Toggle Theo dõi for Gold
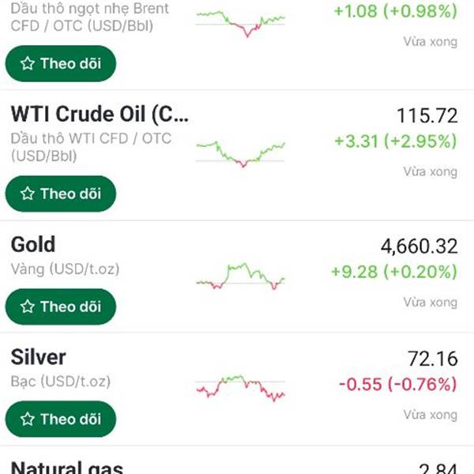The width and height of the screenshot is (474, 474). point(61,307)
